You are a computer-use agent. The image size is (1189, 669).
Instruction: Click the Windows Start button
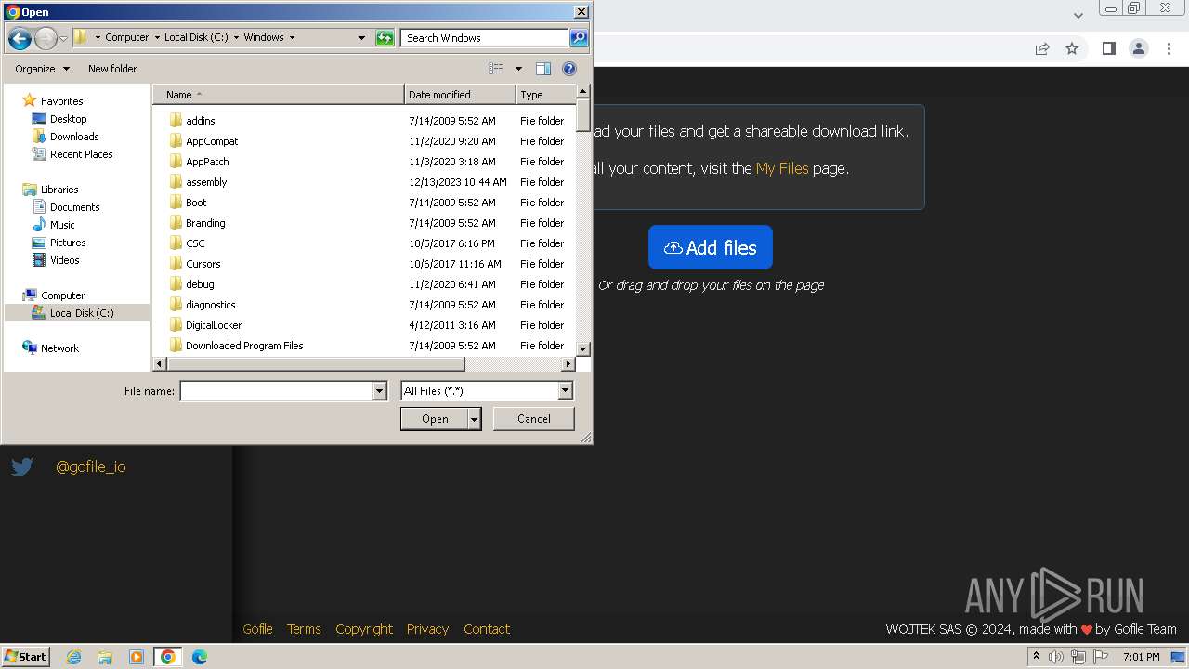pos(26,657)
